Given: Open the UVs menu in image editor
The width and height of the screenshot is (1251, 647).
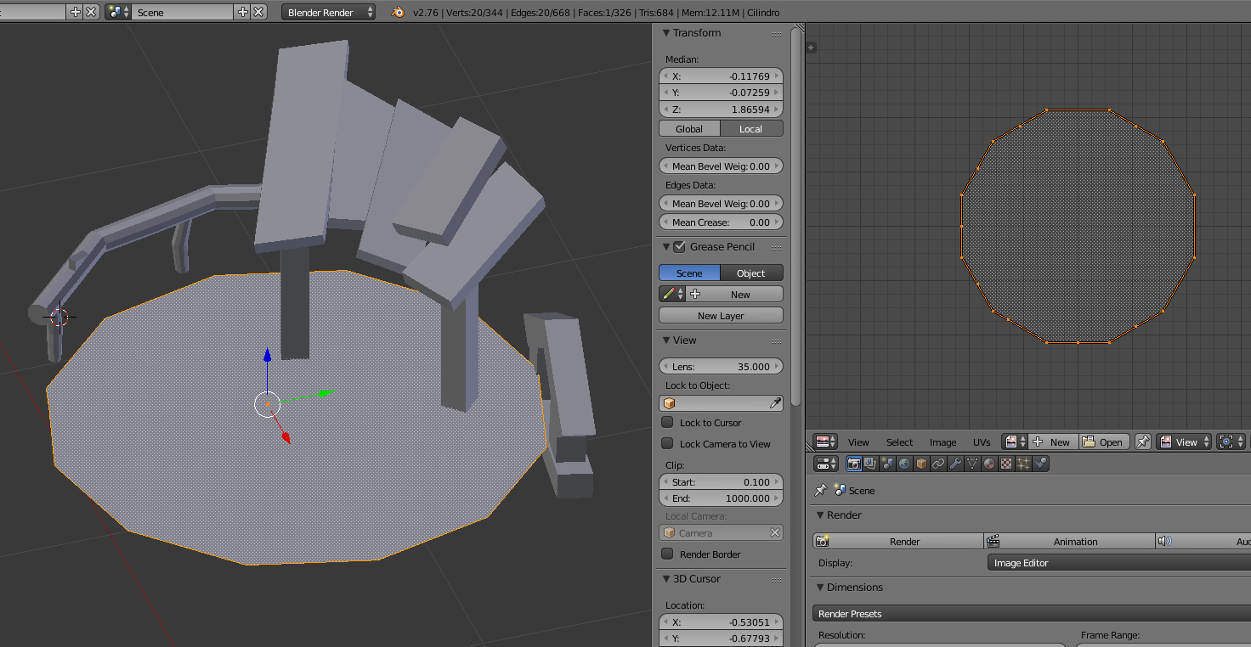Looking at the screenshot, I should [x=982, y=442].
